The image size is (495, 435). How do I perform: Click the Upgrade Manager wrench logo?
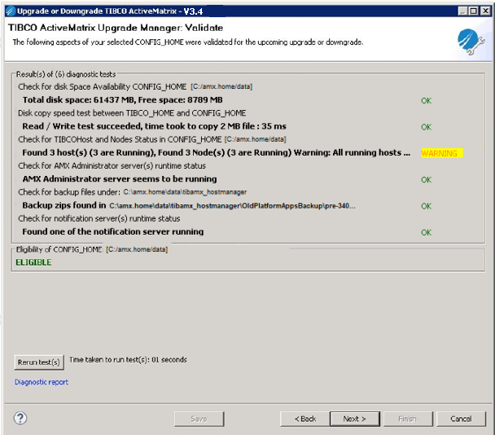click(x=471, y=42)
